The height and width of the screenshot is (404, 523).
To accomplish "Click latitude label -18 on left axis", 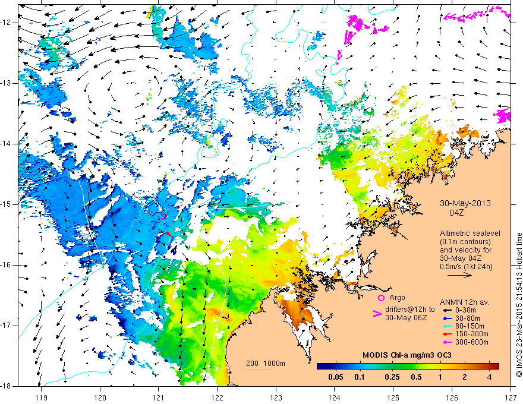I will click(6, 386).
